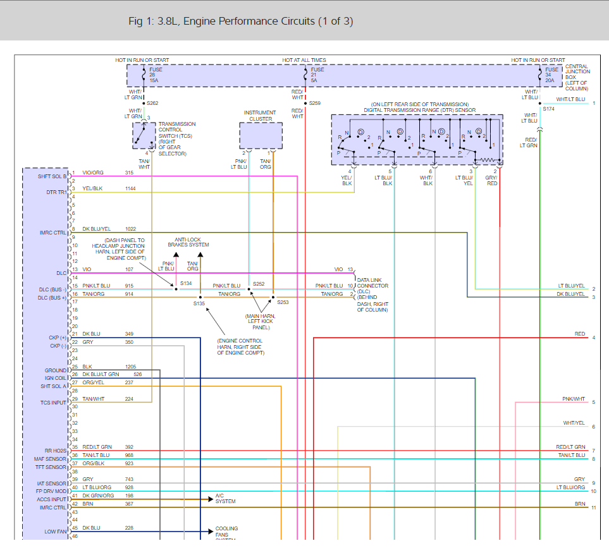Screen dimensions: 609x548
Task: Click the PNK/WHT wire label at right
Action: [x=574, y=399]
